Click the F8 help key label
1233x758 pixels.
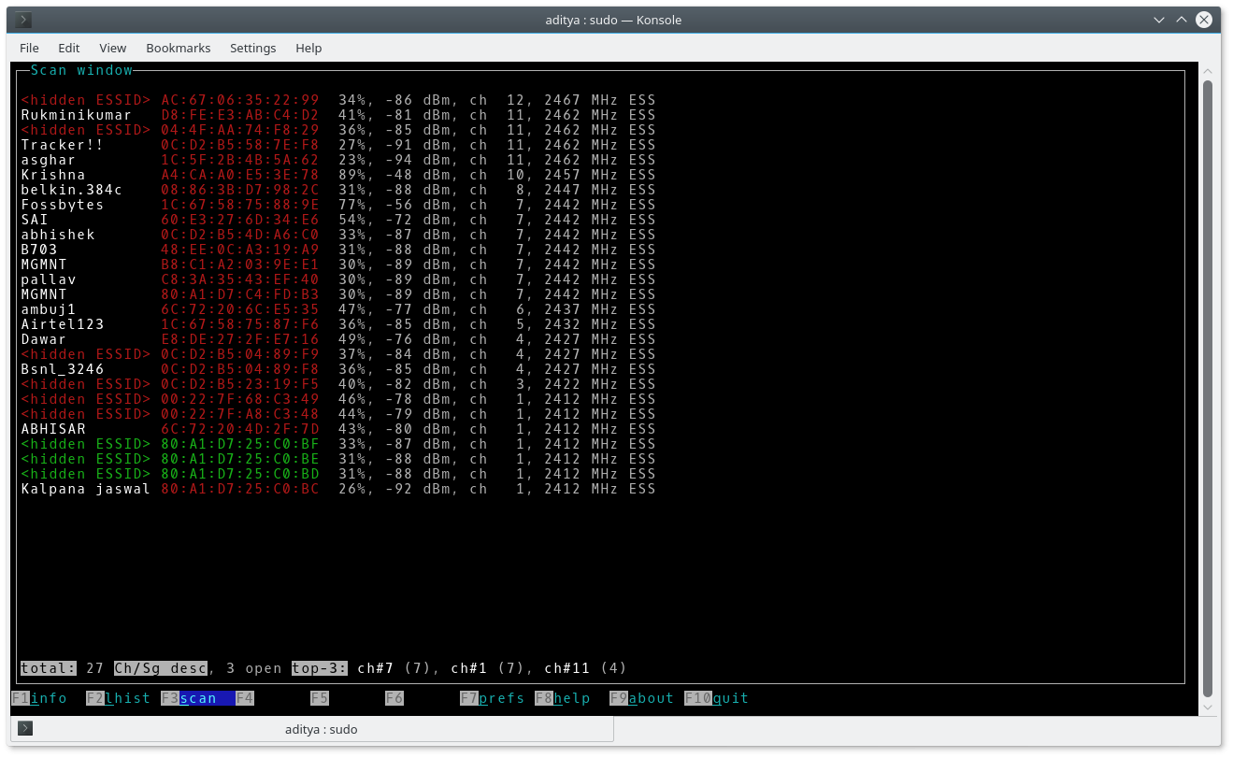tap(563, 698)
